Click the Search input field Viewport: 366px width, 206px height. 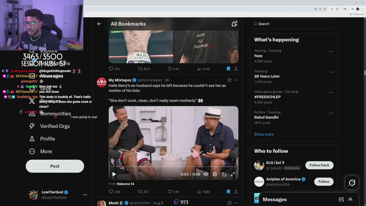point(294,24)
